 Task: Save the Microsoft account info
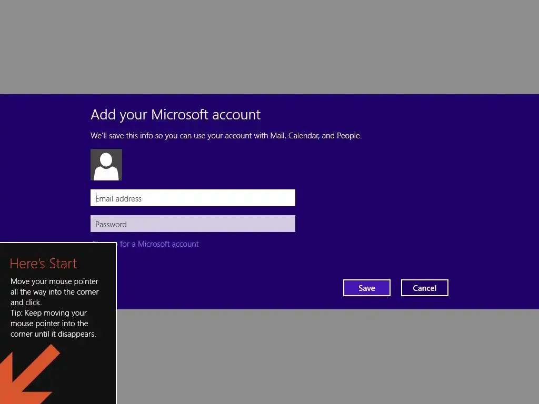pyautogui.click(x=367, y=288)
